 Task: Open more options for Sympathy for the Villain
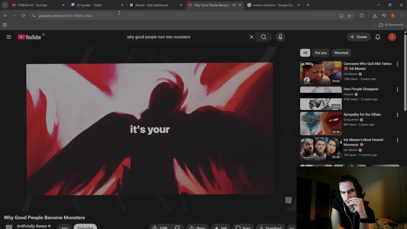(397, 115)
